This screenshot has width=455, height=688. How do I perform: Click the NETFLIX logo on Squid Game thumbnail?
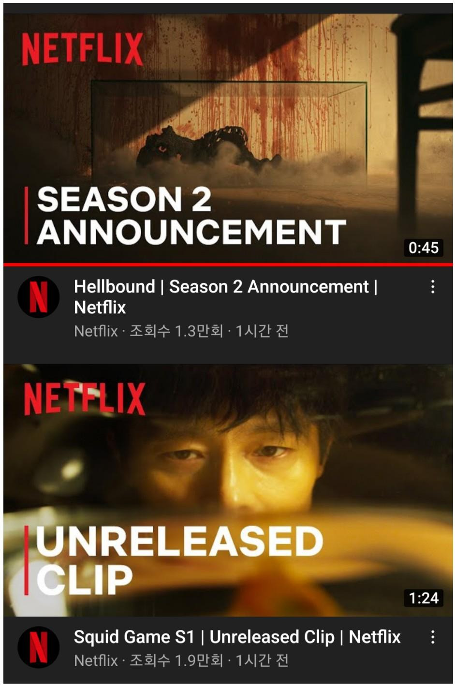pos(85,399)
